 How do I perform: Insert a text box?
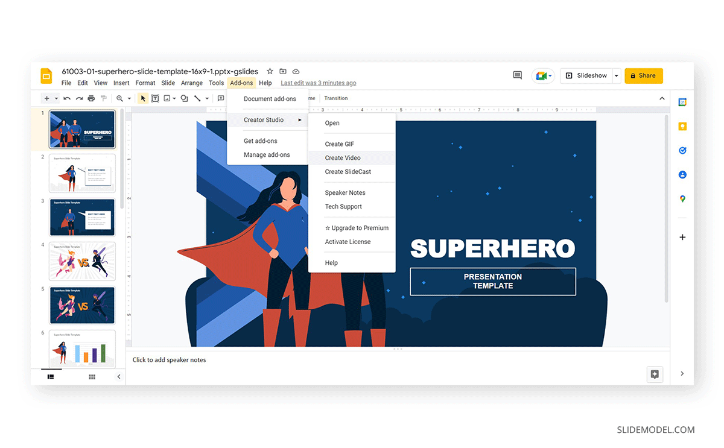[155, 98]
